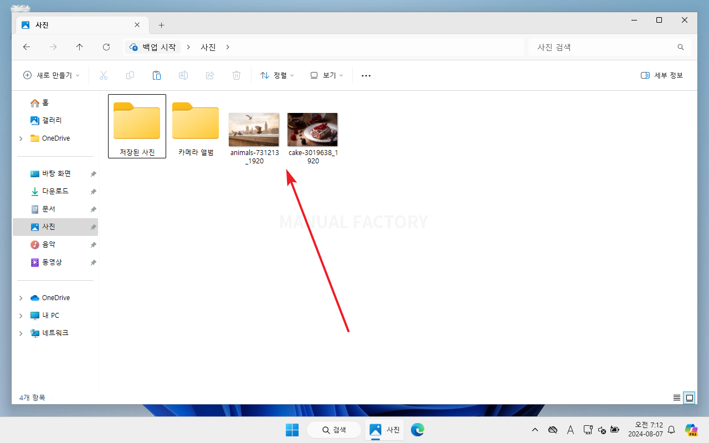Open the animals-731213_1920 image thumbnail
709x443 pixels.
254,129
